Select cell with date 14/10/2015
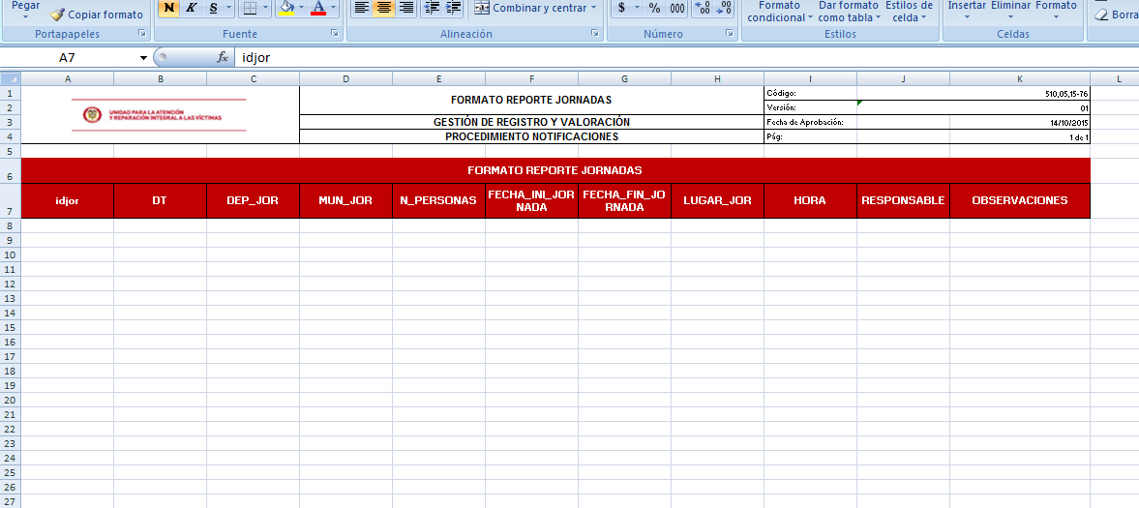Viewport: 1139px width, 508px height. click(x=1020, y=122)
